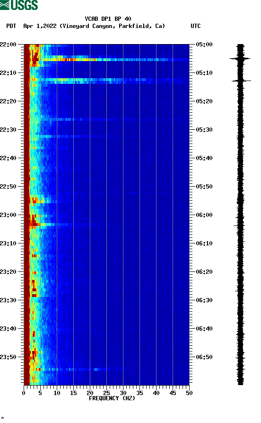Click the 15 Hz frequency tick label

73,393
